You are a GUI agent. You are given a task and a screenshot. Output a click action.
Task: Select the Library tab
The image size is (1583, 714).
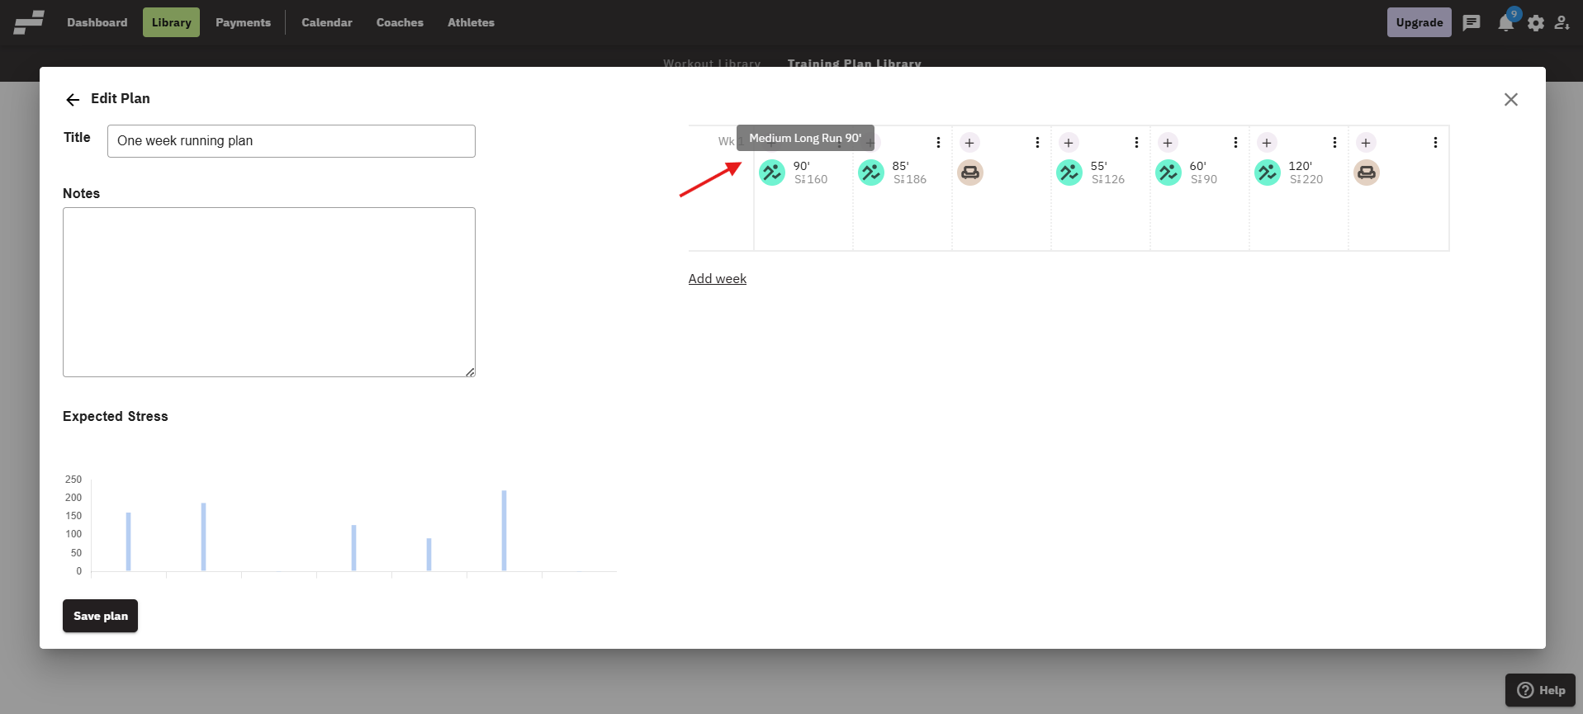point(171,22)
